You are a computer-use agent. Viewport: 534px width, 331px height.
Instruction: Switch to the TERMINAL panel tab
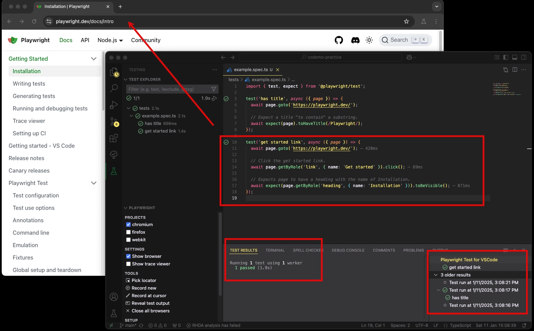(275, 250)
